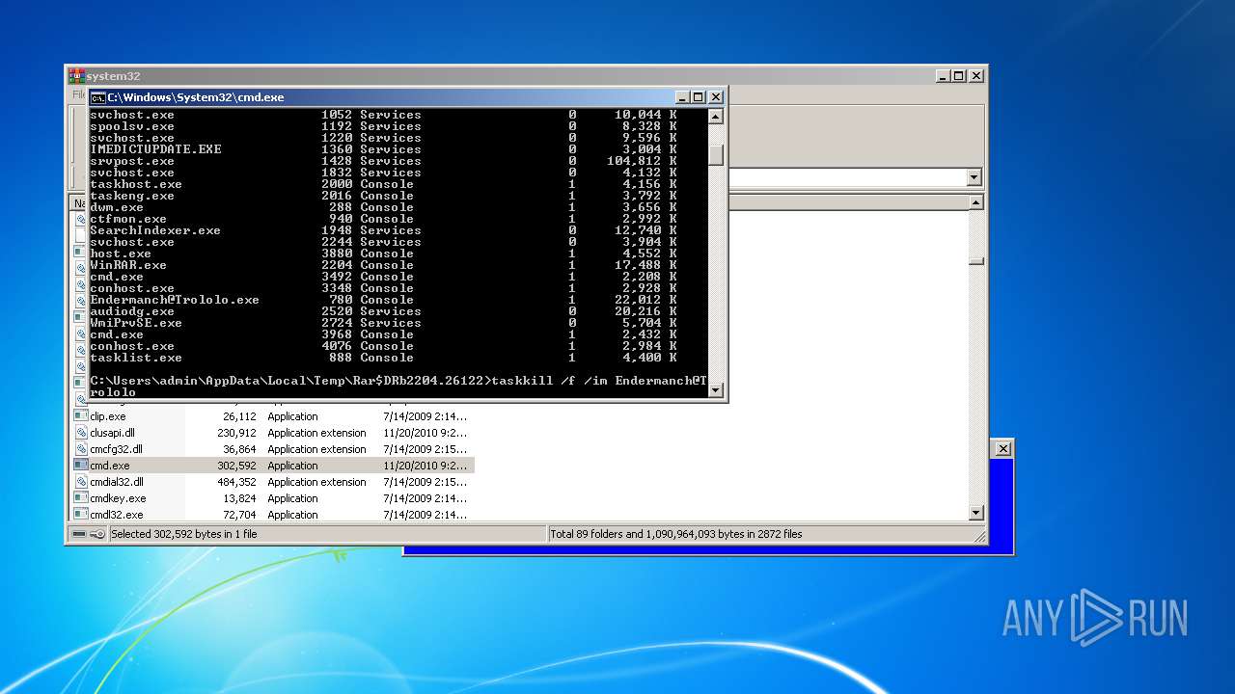Select the cmdkey.exe file icon
Image resolution: width=1235 pixels, height=694 pixels.
81,498
